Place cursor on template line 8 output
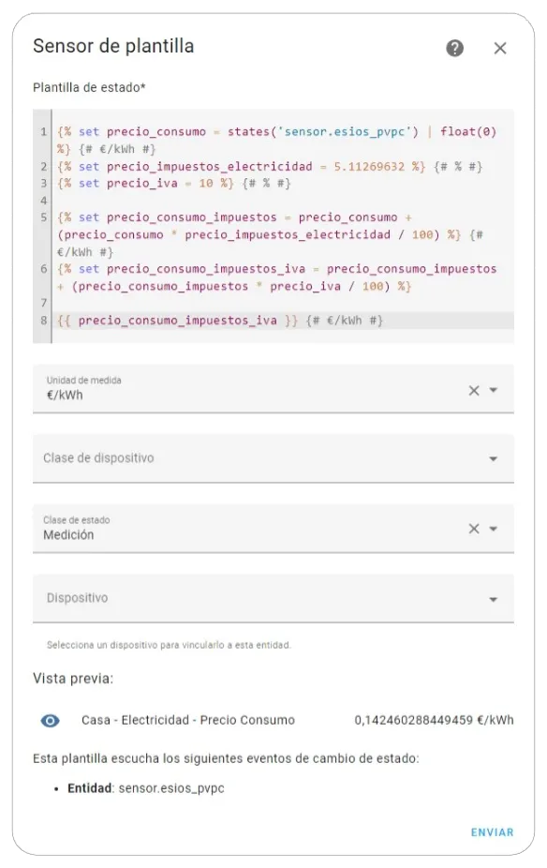This screenshot has height=868, width=547. 177,321
